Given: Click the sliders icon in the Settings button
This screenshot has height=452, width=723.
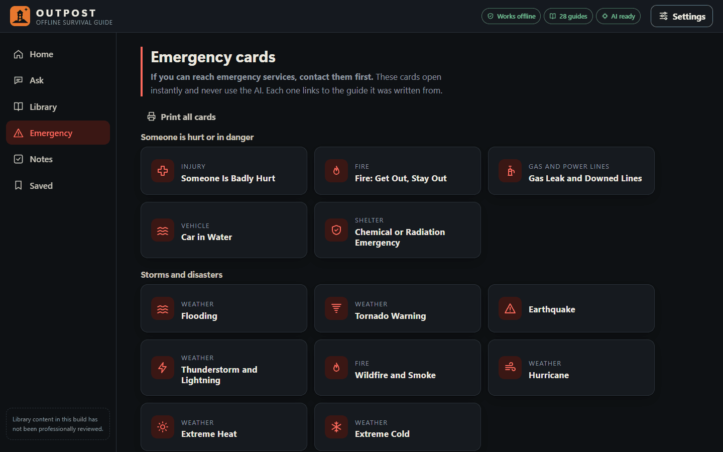Looking at the screenshot, I should tap(663, 16).
